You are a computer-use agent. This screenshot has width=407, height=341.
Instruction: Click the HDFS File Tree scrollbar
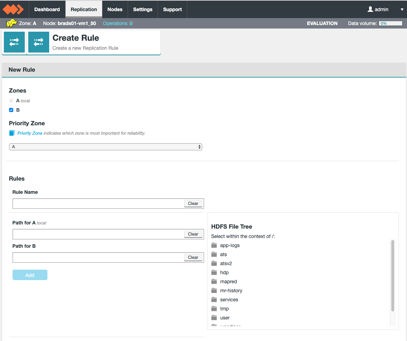tap(393, 275)
